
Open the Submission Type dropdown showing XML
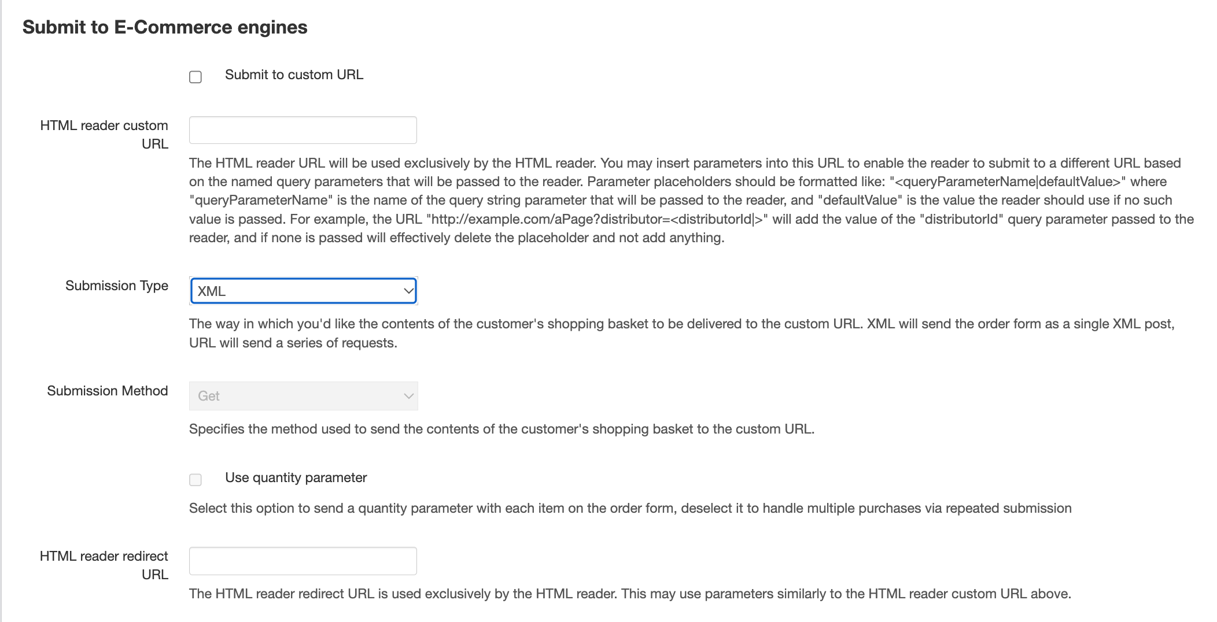pyautogui.click(x=295, y=291)
